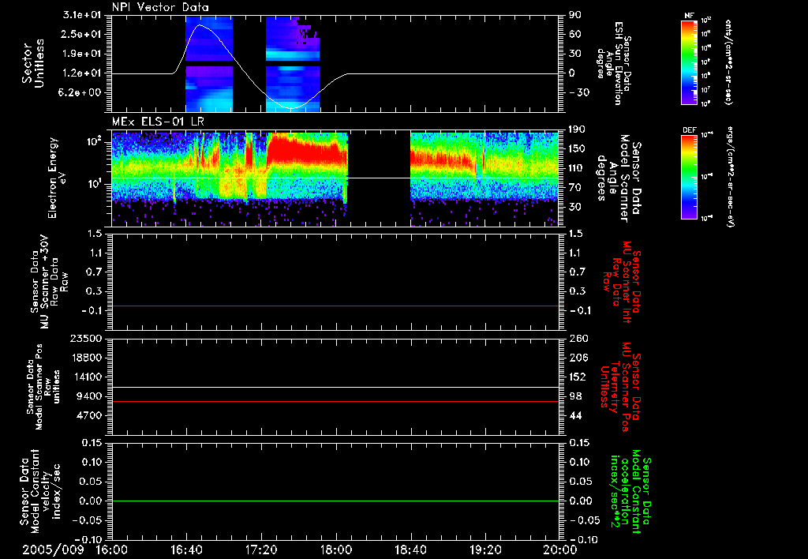The image size is (808, 559).
Task: Click the '44' telemetry tick label
Action: [575, 415]
